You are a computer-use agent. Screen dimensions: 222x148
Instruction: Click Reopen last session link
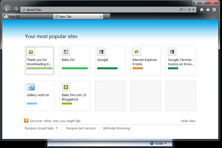(x=81, y=128)
